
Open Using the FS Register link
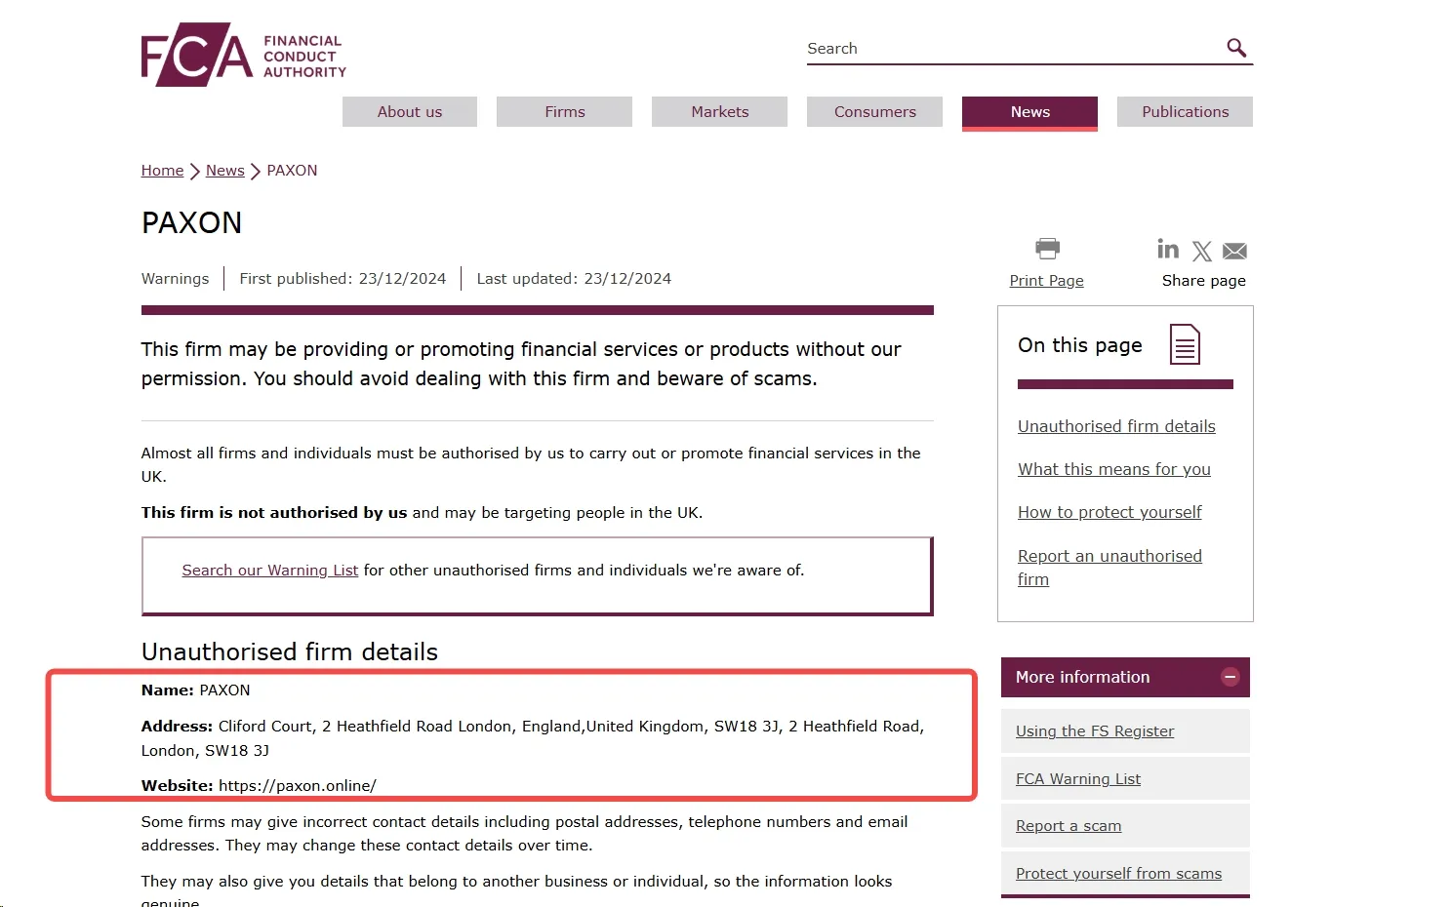1095,731
